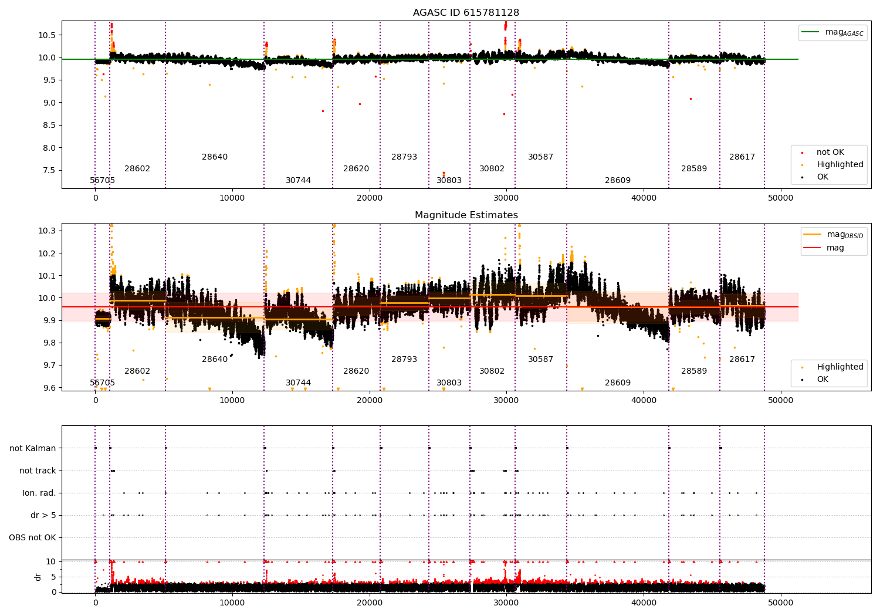
Task: Click OBSID label 28589 in top plot
Action: click(694, 169)
